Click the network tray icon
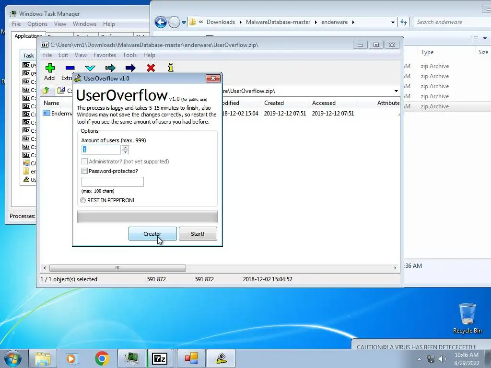Image resolution: width=491 pixels, height=368 pixels. tap(431, 359)
